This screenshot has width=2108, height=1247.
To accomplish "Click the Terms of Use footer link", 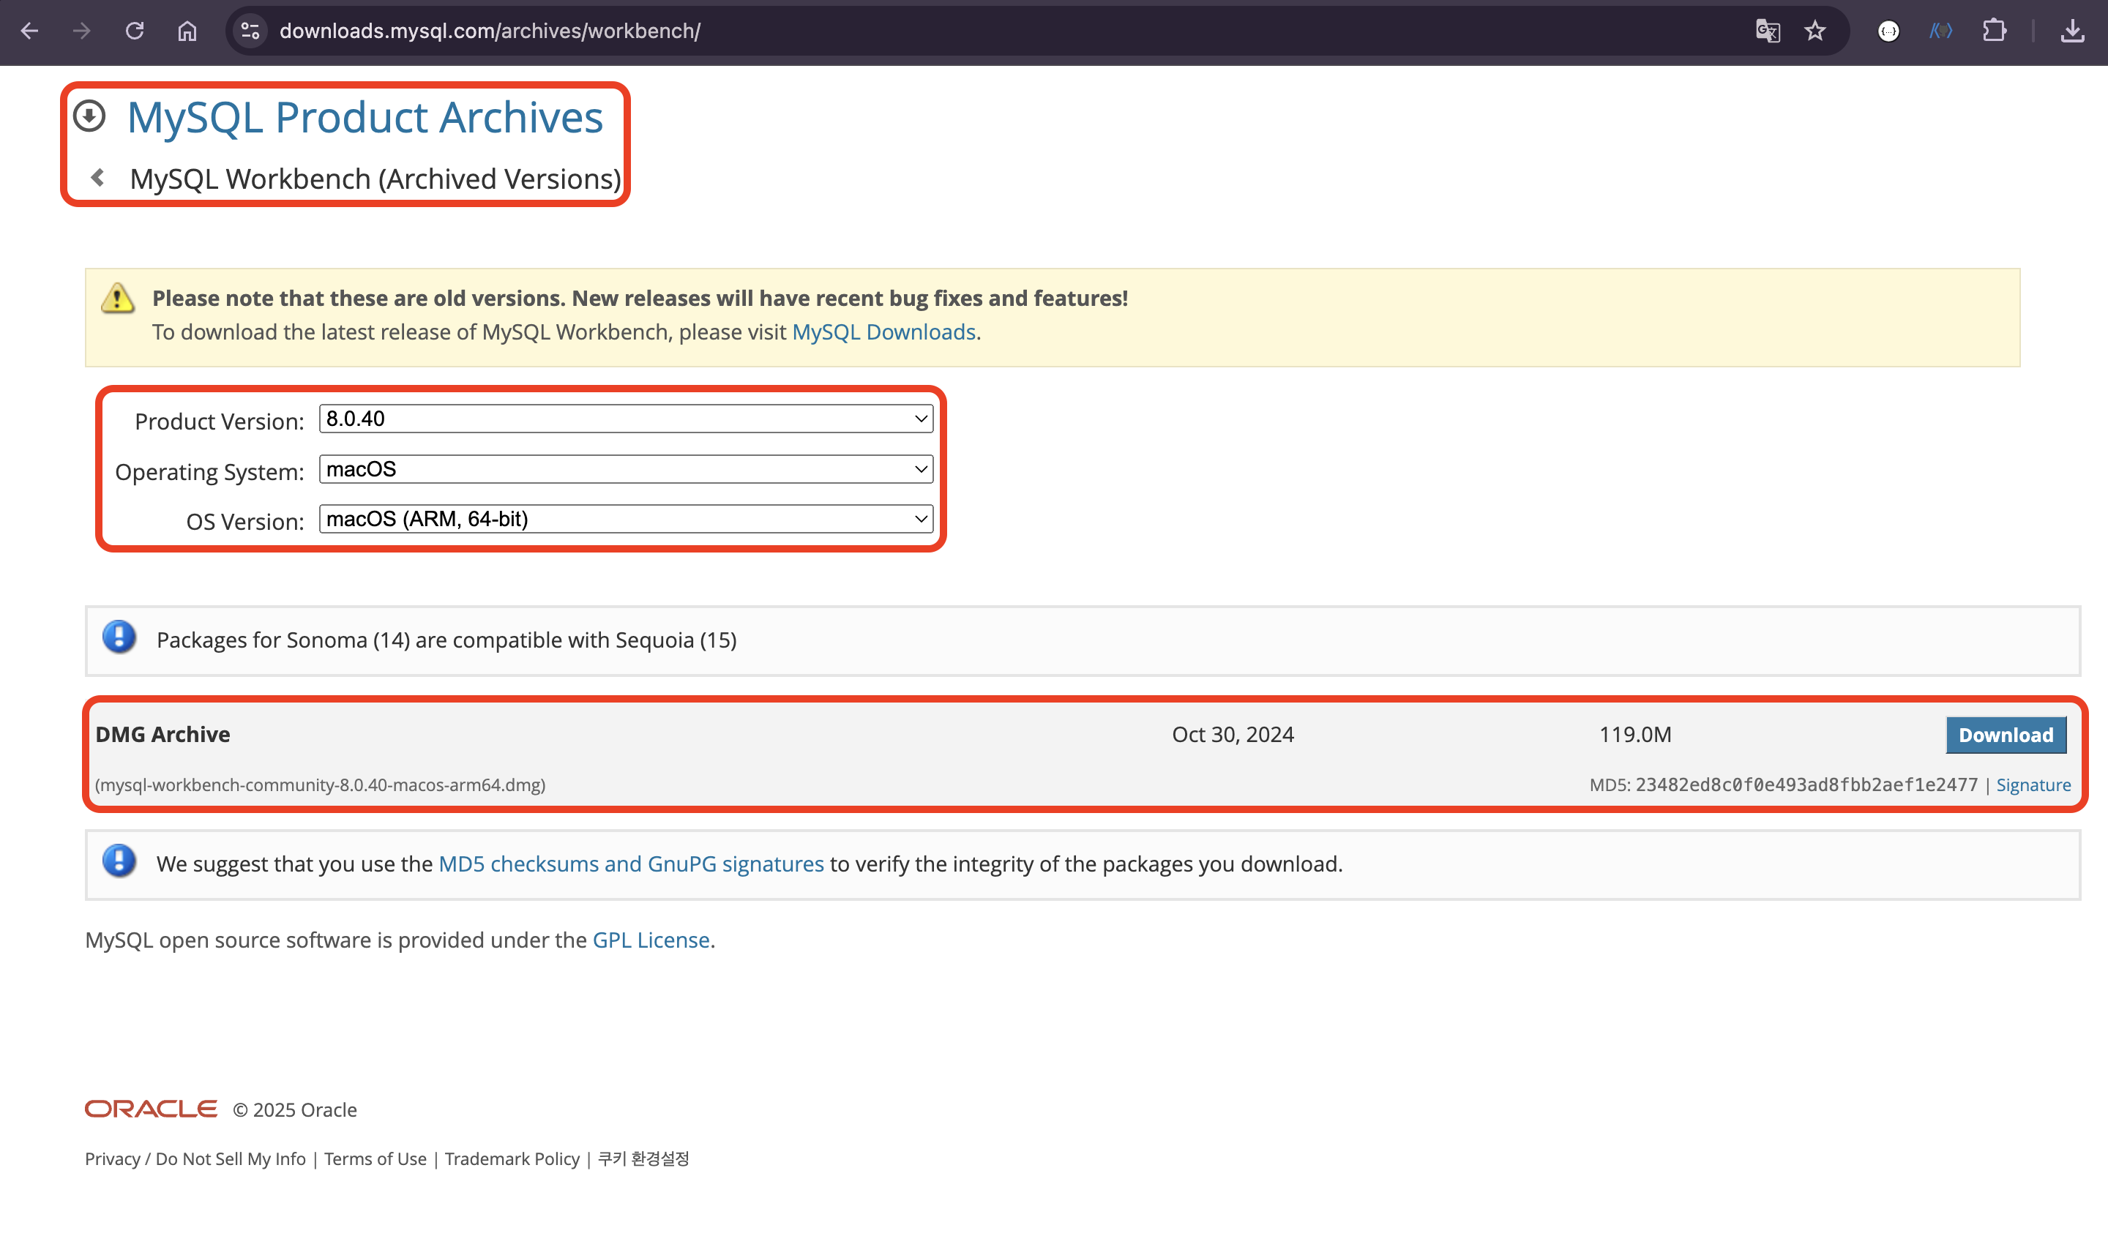I will point(375,1158).
